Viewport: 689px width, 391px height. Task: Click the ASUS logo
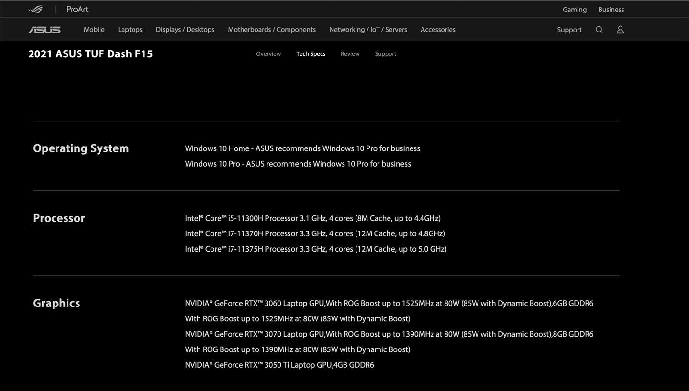point(44,30)
